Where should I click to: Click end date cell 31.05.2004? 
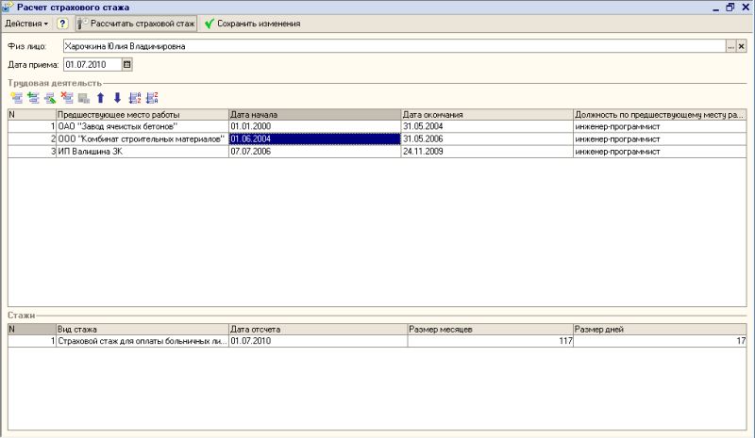[487, 126]
